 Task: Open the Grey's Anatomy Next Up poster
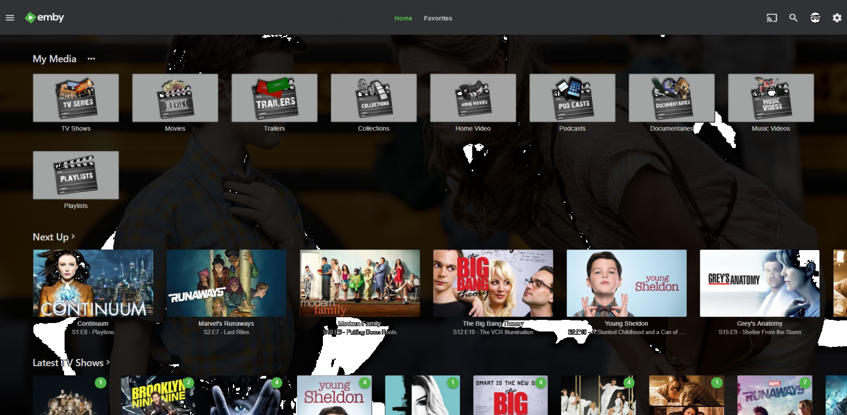click(760, 283)
